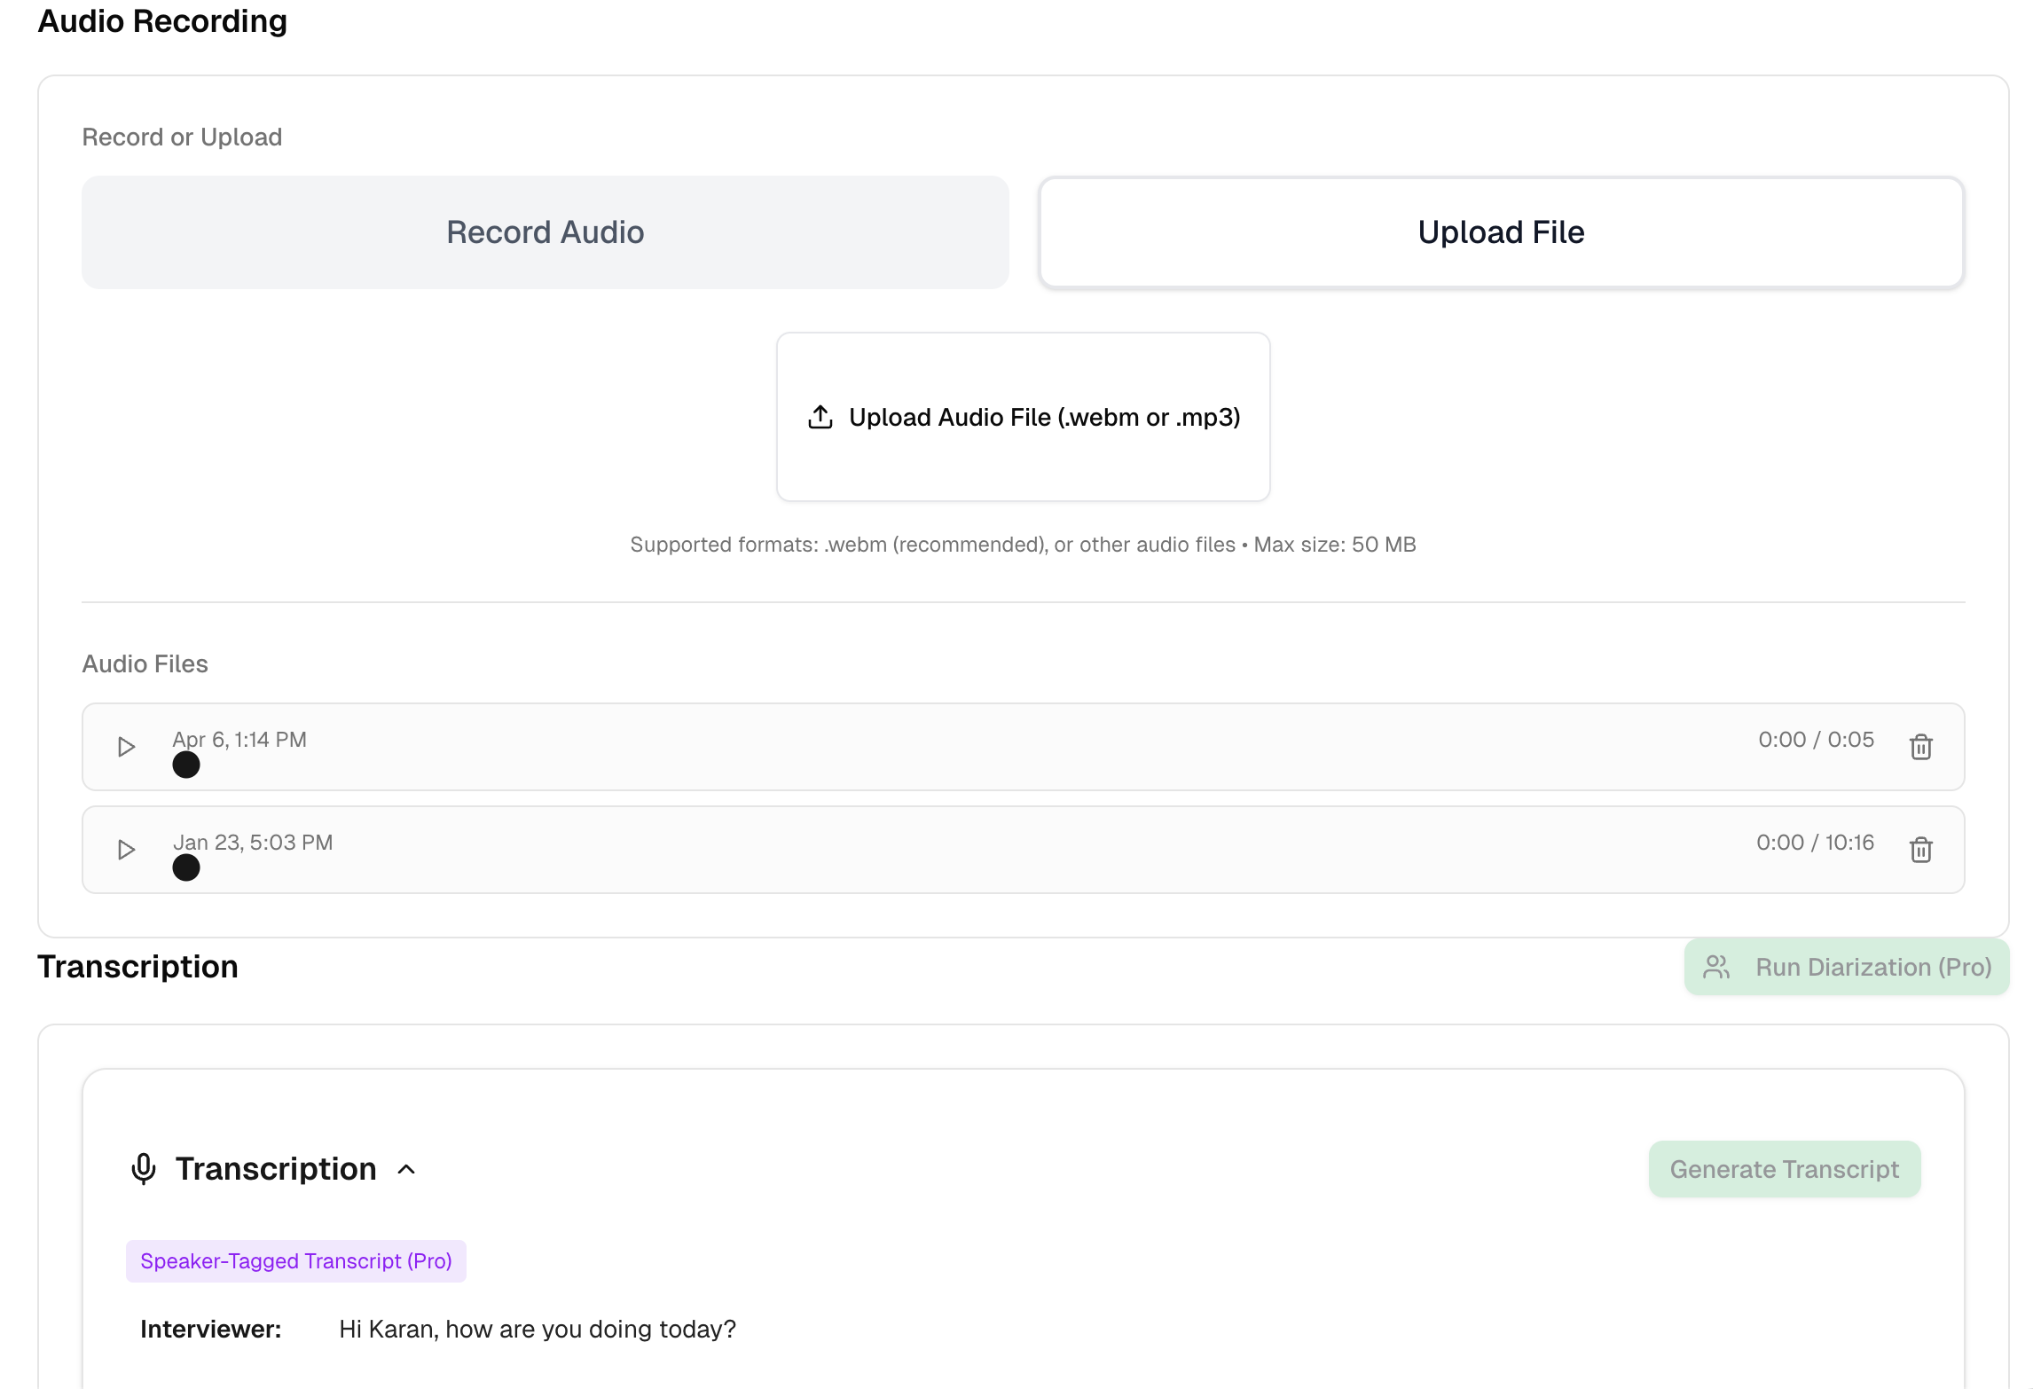Play the Jan 23, 5:03 PM recording

[x=126, y=850]
